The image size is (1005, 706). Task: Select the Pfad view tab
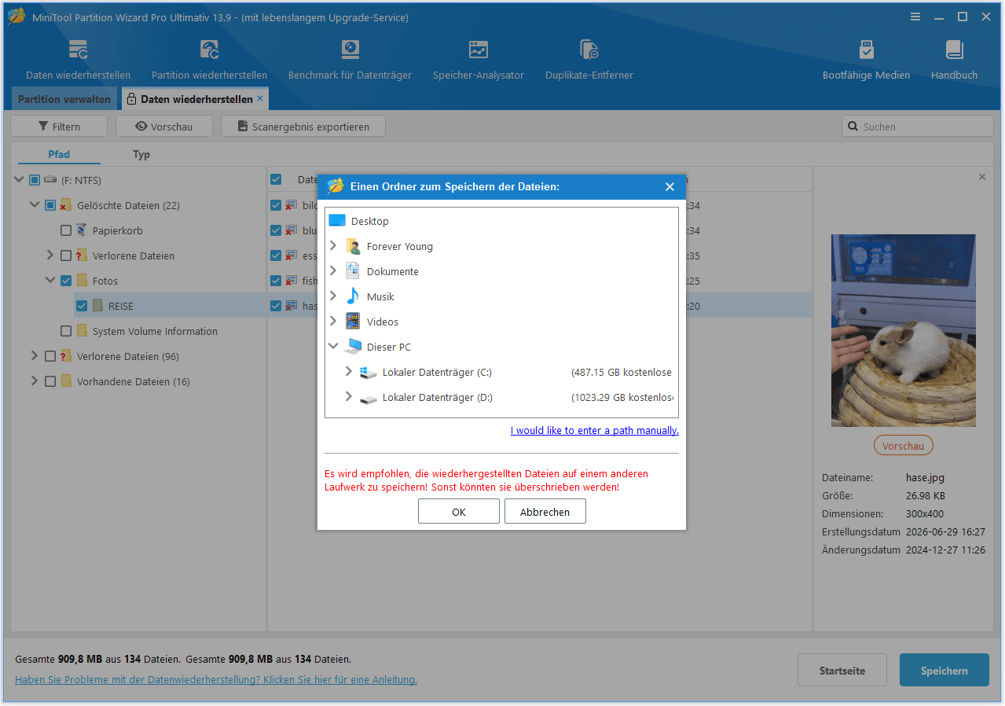pyautogui.click(x=59, y=155)
